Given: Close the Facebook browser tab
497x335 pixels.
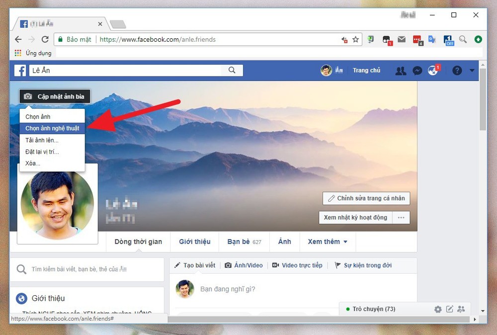Looking at the screenshot, I should pyautogui.click(x=100, y=24).
